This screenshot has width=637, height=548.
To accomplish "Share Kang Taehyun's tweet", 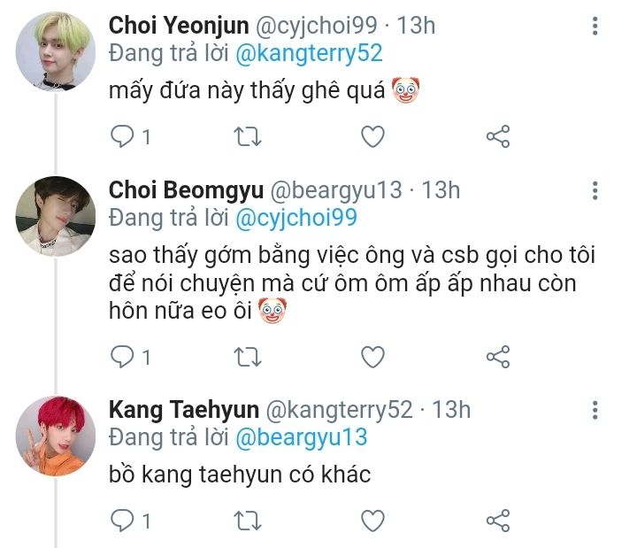I will (498, 520).
